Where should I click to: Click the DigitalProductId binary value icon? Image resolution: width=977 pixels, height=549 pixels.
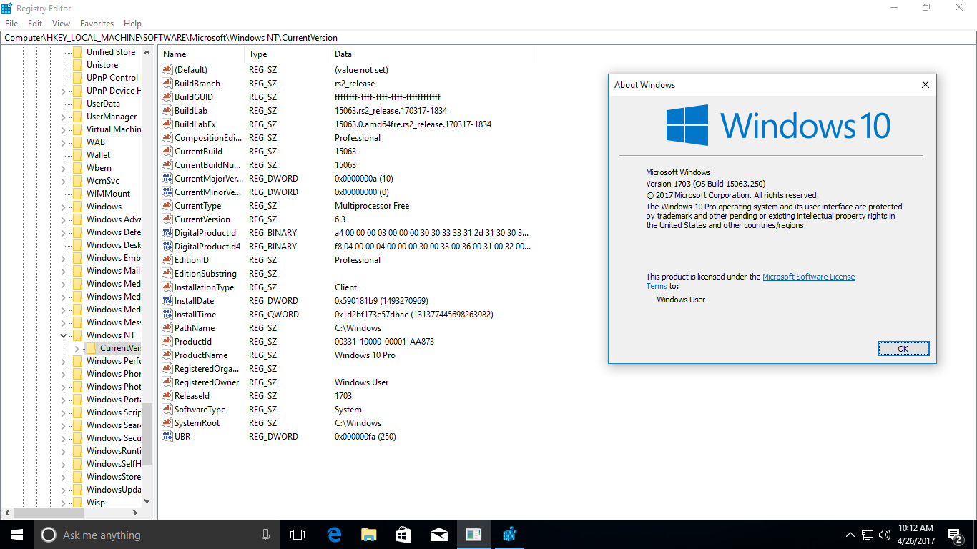point(167,233)
